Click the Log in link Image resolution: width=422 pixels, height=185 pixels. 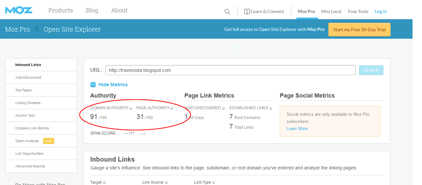(x=381, y=11)
